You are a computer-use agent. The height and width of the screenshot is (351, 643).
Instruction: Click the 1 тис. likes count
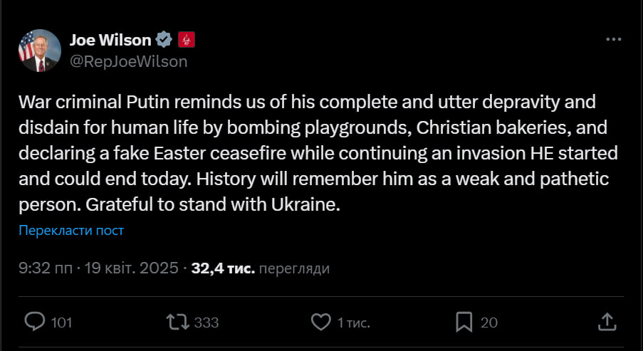353,323
